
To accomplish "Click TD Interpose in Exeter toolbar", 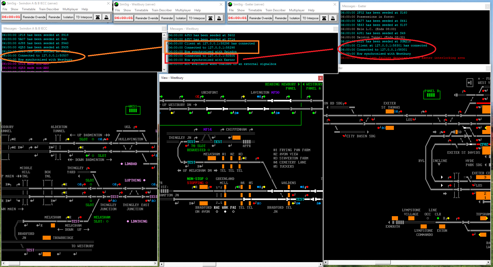I will click(x=310, y=18).
